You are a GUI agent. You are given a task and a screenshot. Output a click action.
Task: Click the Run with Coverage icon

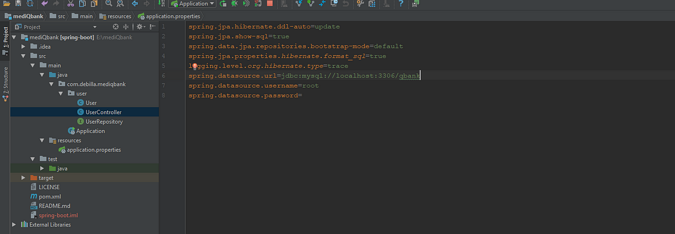point(246,4)
